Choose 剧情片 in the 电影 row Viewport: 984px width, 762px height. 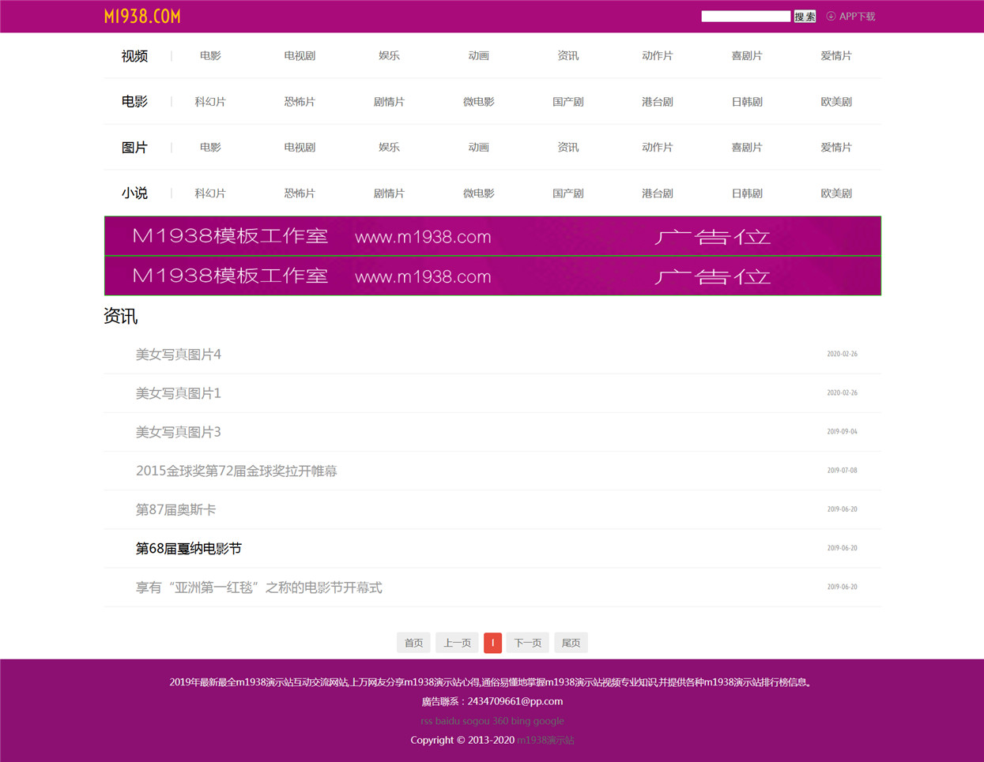pos(389,102)
